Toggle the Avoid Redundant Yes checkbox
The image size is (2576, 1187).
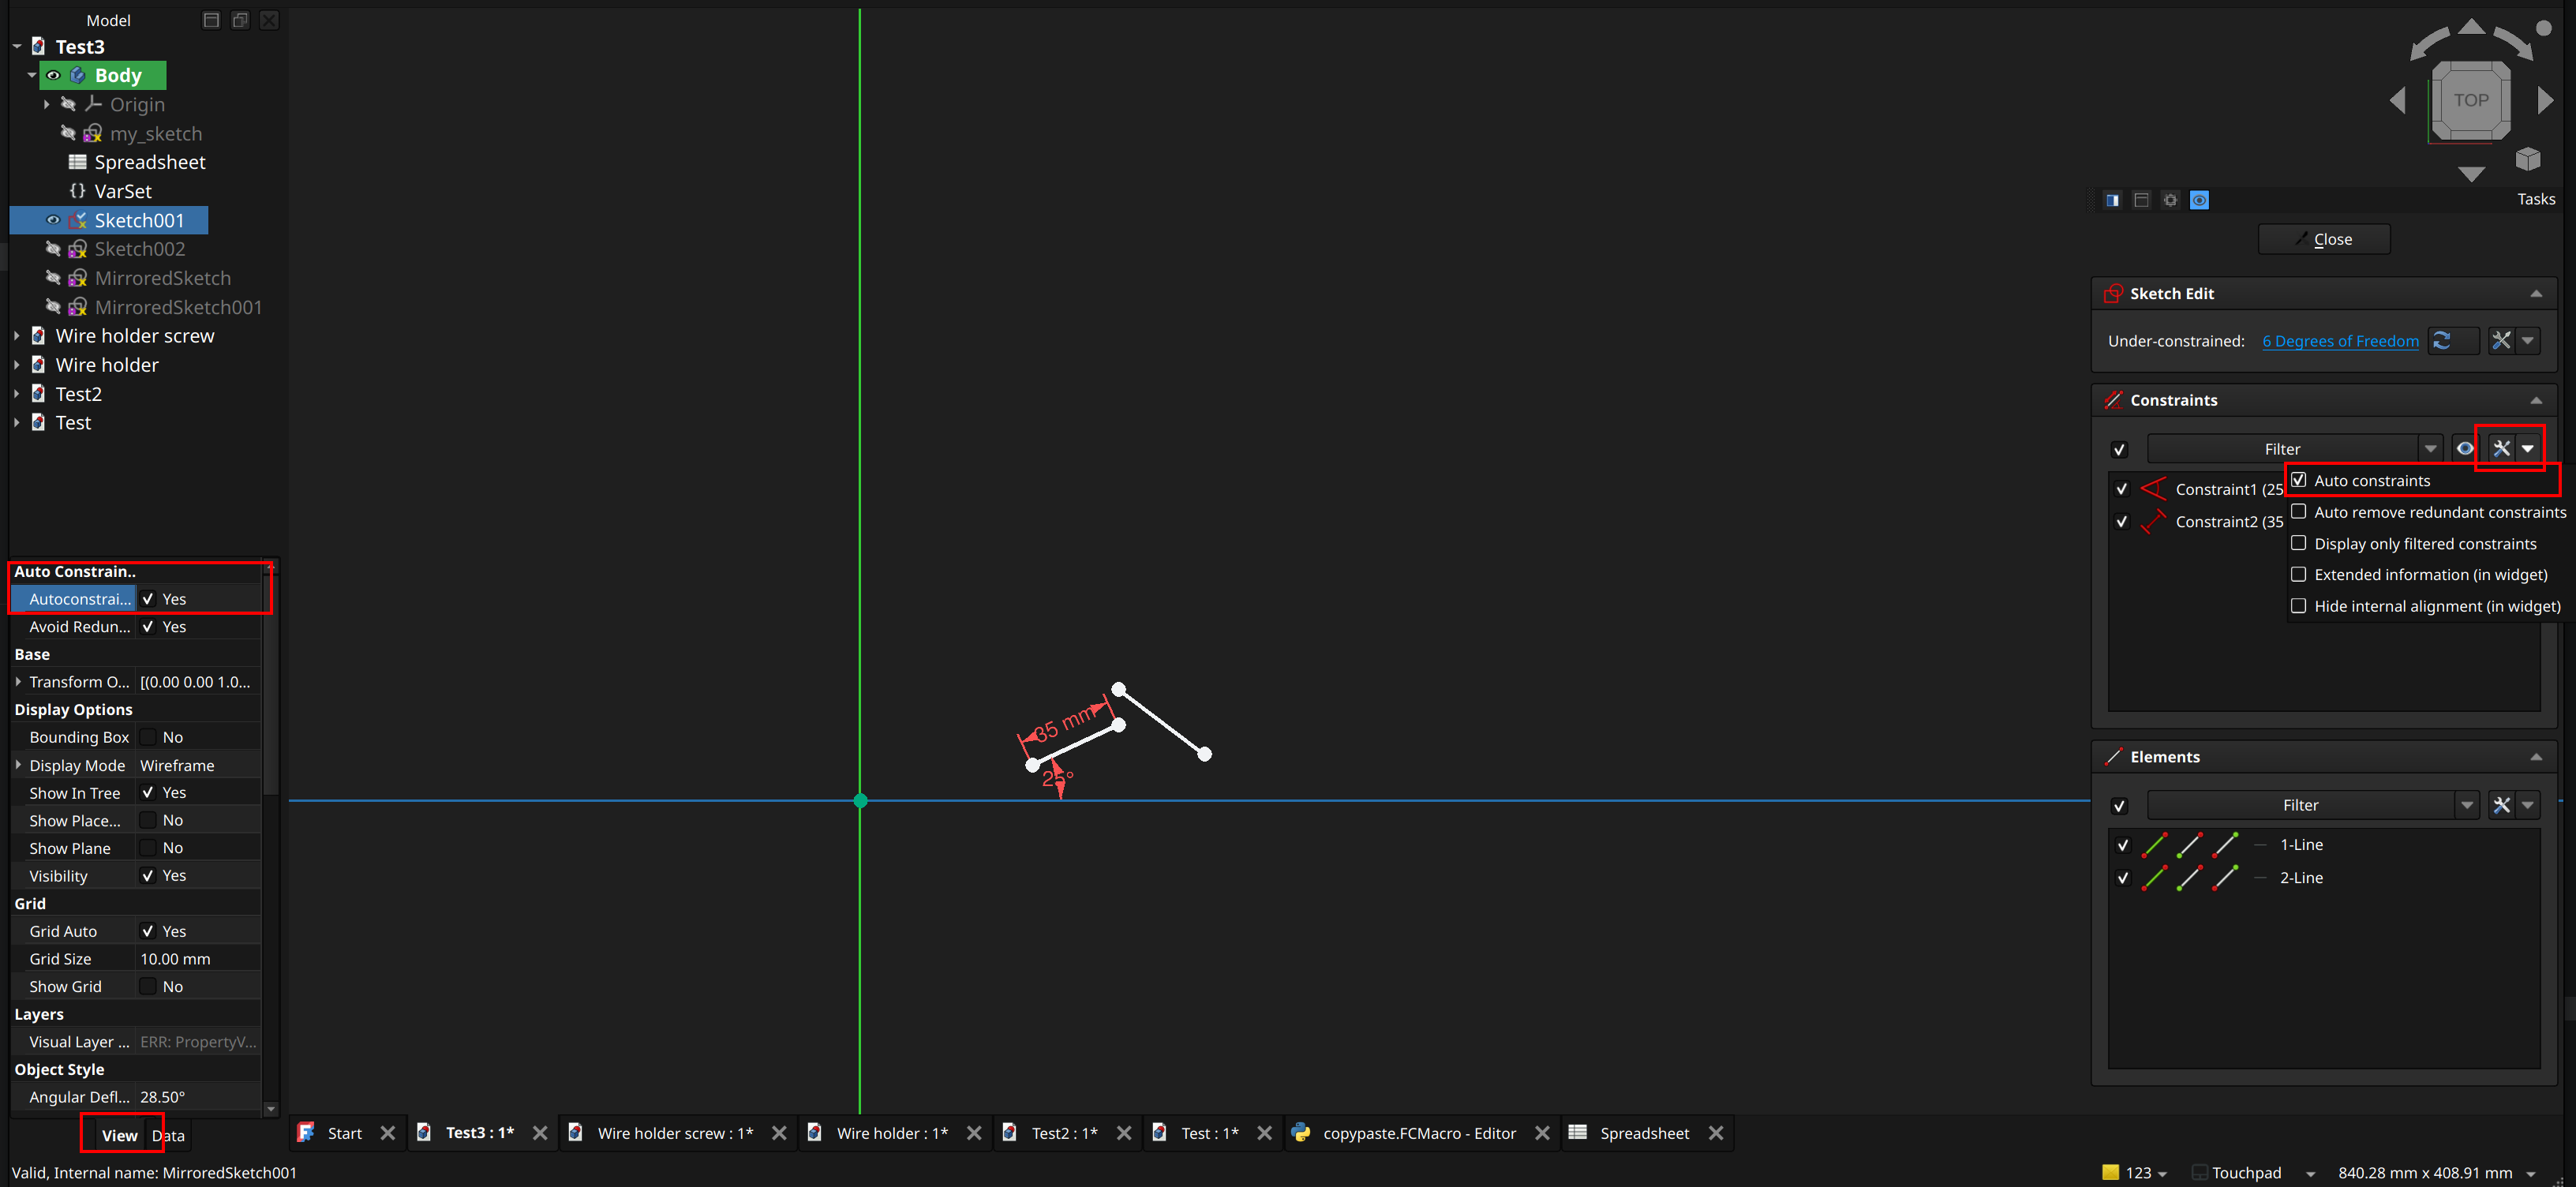[148, 627]
